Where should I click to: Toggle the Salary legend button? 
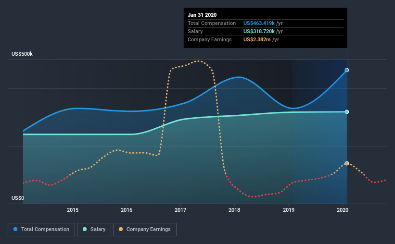[x=94, y=230]
